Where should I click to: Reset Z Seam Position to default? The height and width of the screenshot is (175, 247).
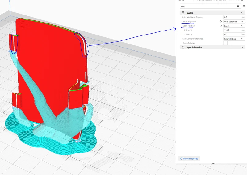click(220, 26)
